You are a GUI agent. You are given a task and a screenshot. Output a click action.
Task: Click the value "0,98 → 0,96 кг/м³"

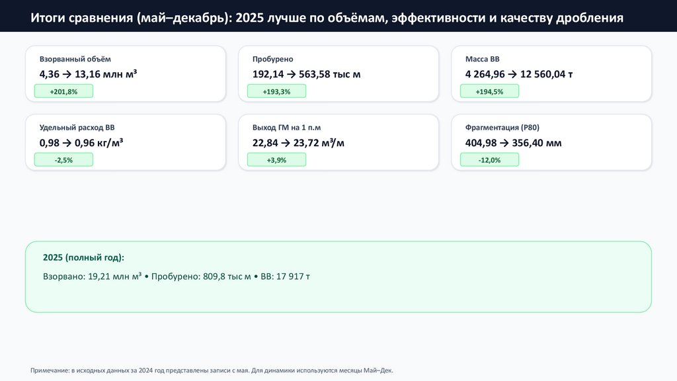(81, 143)
